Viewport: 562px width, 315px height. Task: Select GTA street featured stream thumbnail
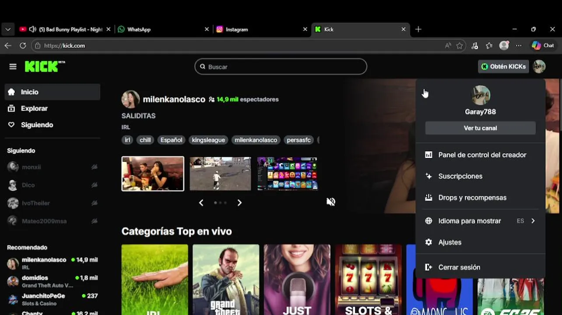click(x=220, y=174)
